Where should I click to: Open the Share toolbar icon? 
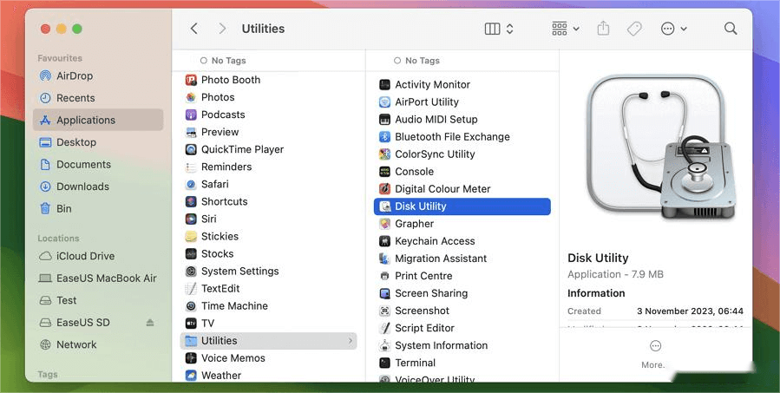click(603, 29)
